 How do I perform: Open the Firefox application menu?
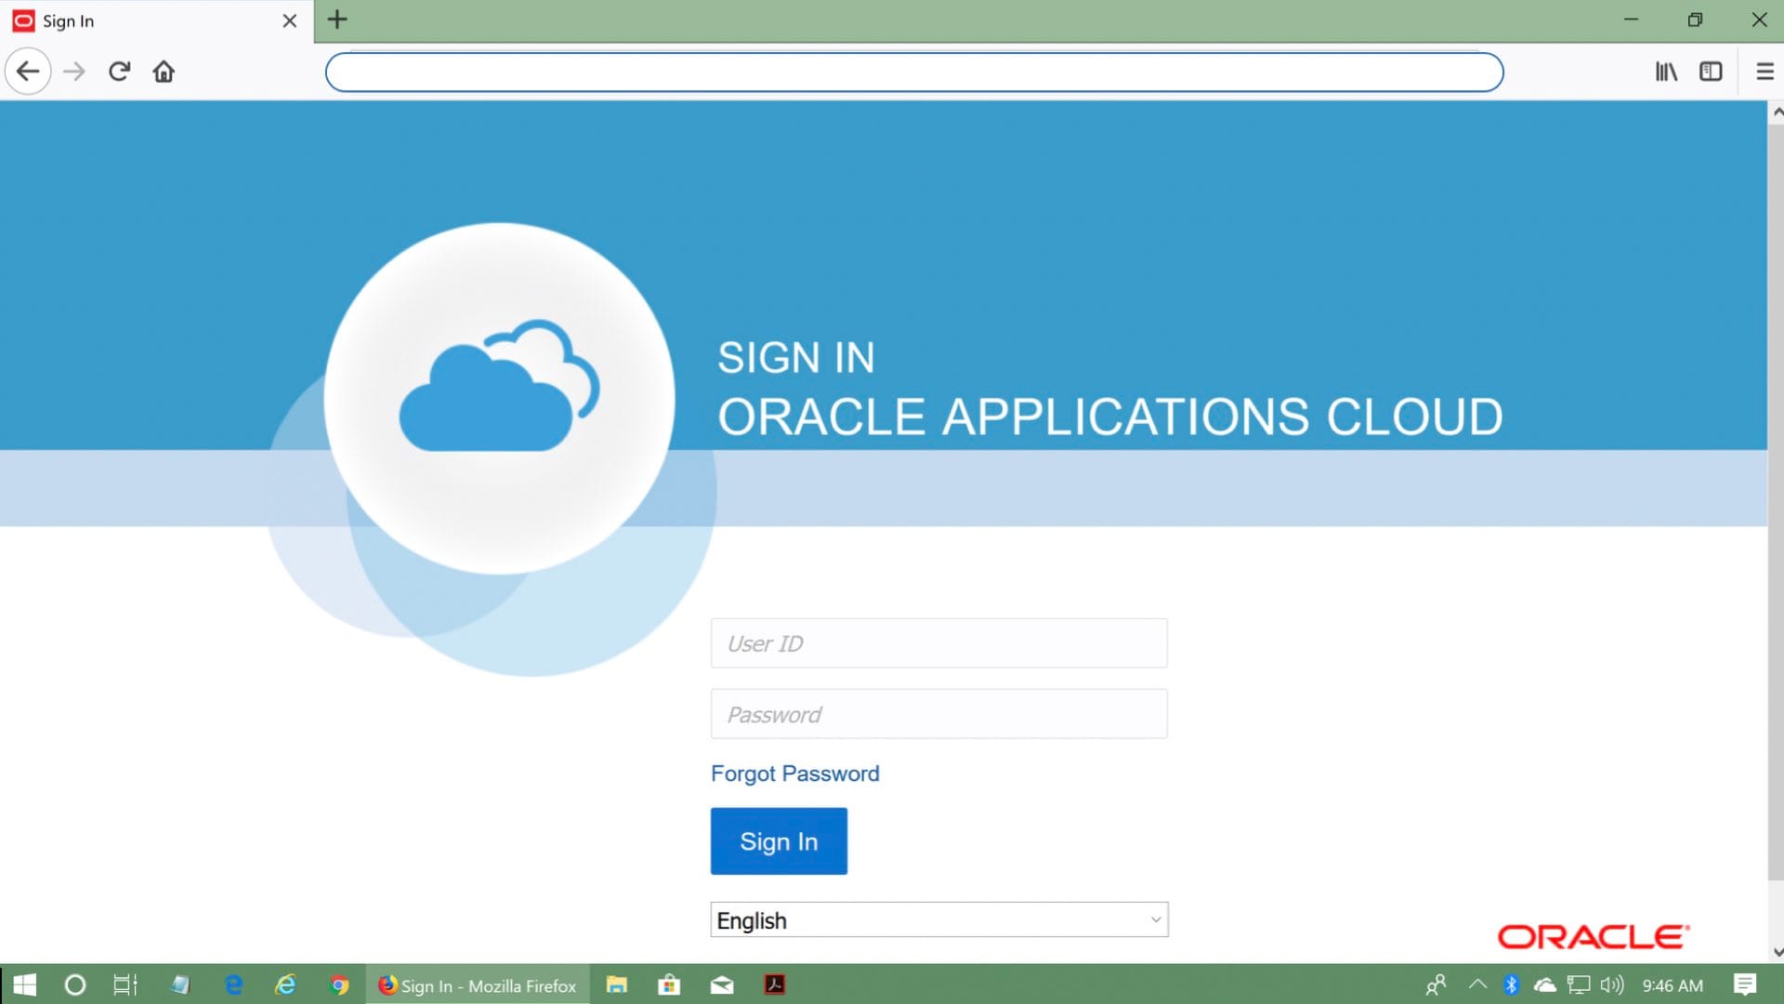[x=1764, y=72]
